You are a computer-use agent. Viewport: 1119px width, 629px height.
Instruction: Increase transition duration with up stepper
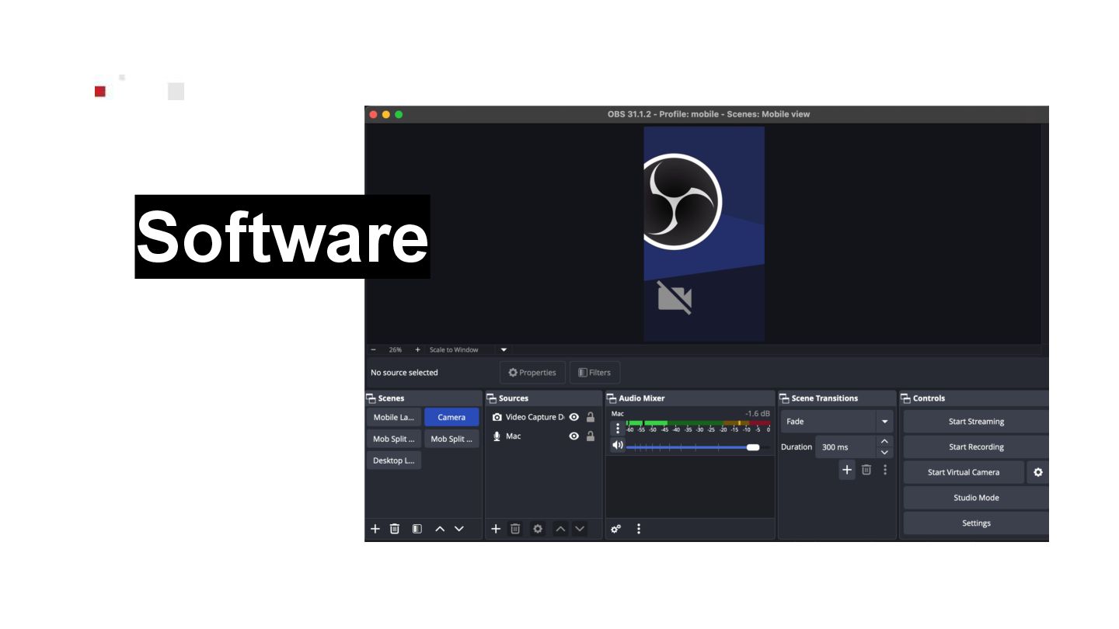[x=884, y=441]
